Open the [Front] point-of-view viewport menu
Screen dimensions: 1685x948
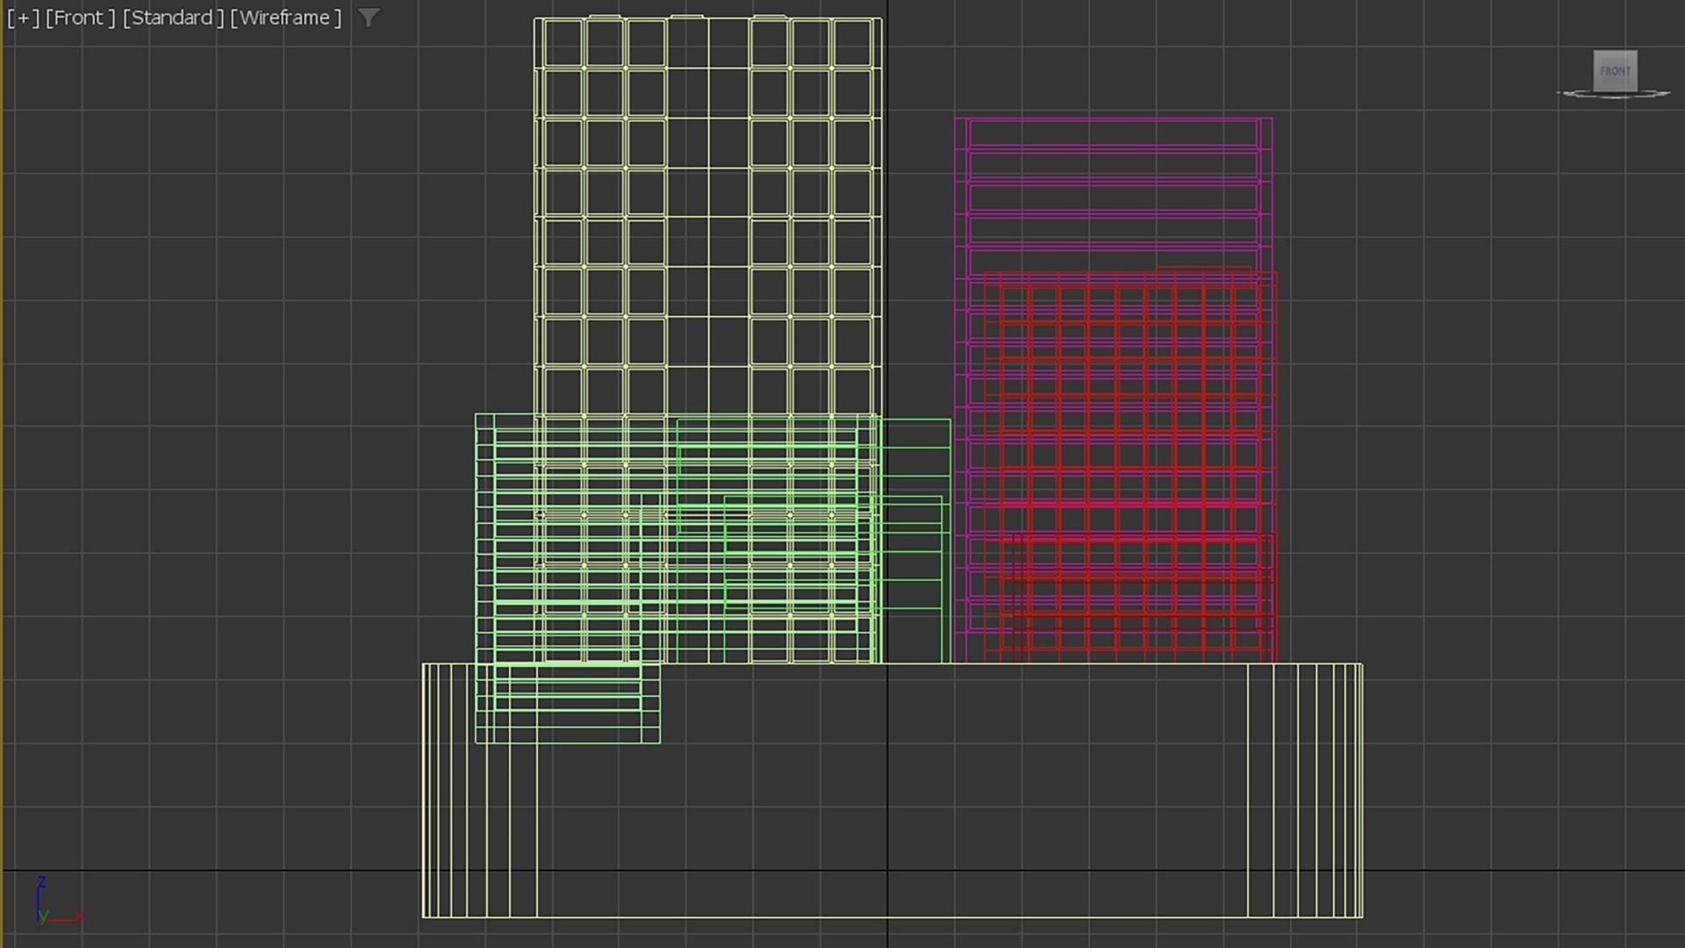coord(81,18)
